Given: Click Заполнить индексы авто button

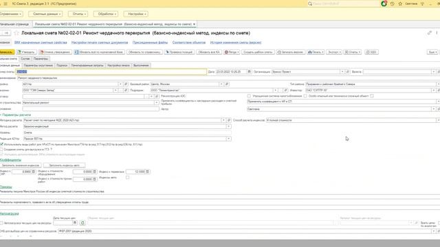Looking at the screenshot, I should point(64,165).
